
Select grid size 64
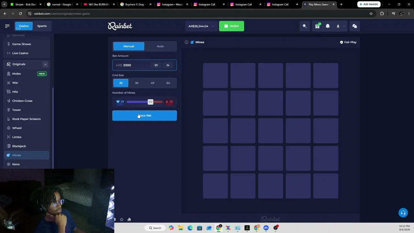[168, 83]
